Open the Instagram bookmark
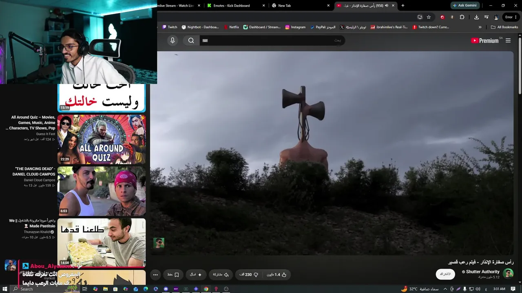The height and width of the screenshot is (293, 522). click(295, 27)
